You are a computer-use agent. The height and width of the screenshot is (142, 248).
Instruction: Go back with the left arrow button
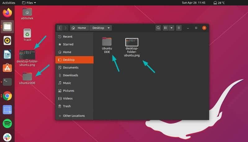(60, 28)
